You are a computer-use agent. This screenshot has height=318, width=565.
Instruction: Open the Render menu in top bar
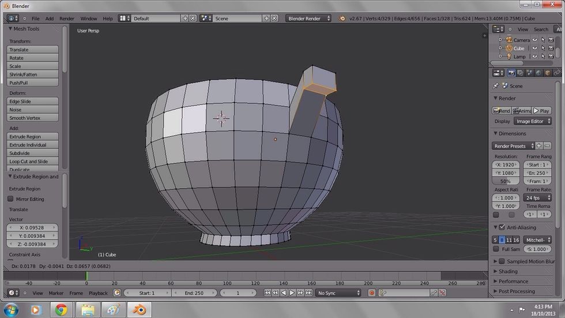click(x=67, y=18)
